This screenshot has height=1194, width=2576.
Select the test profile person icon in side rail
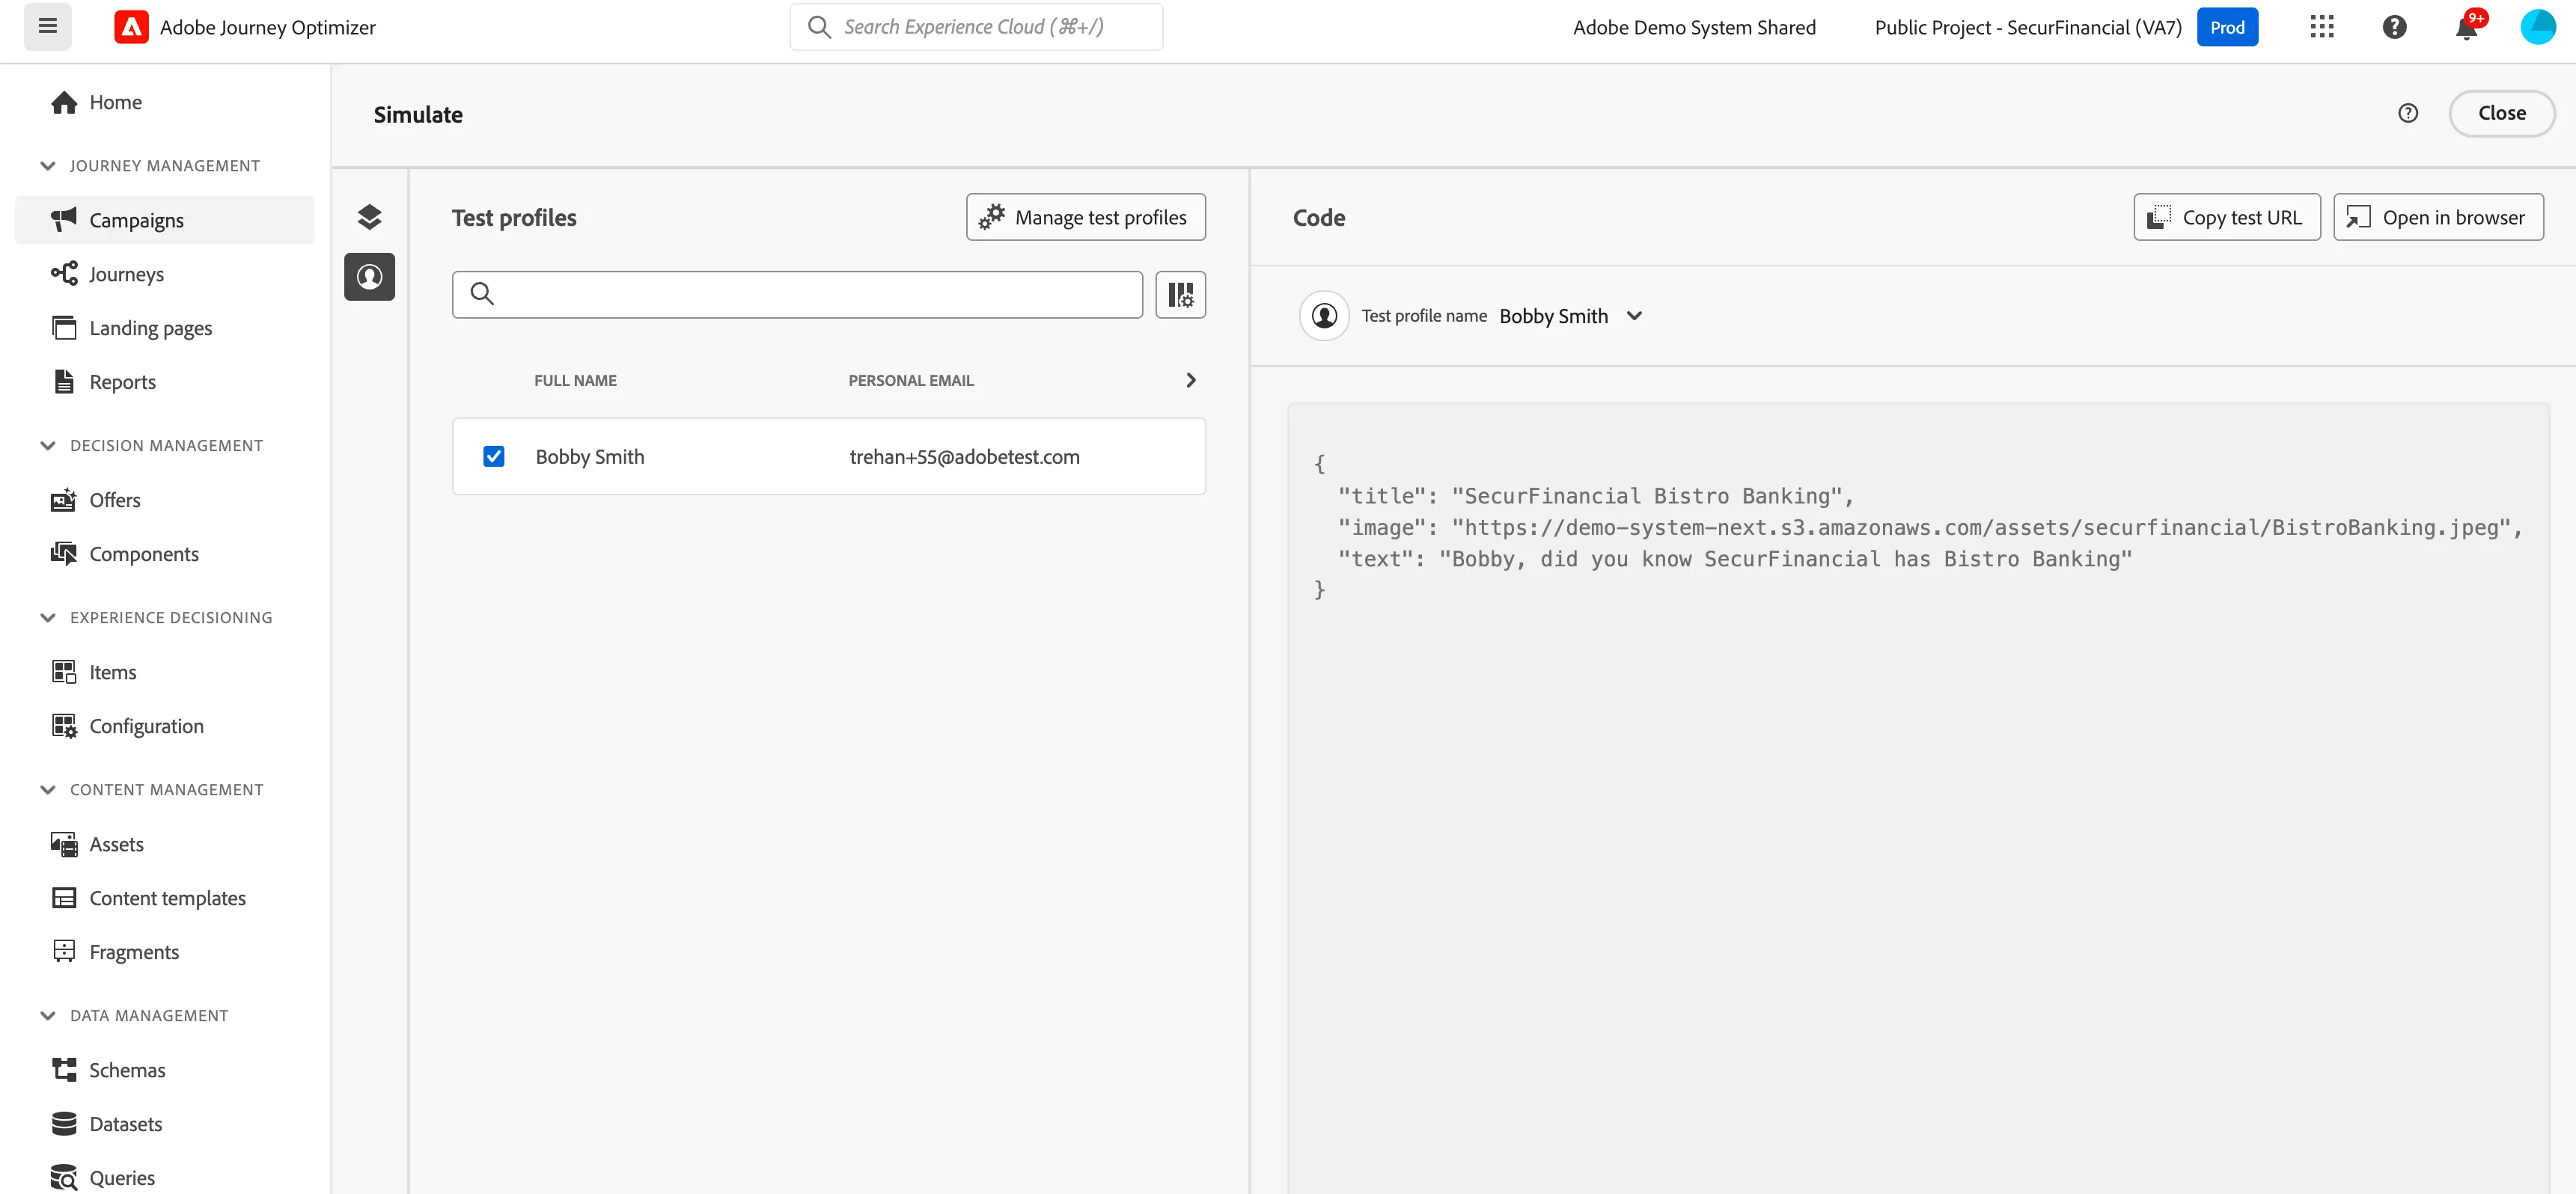(369, 277)
